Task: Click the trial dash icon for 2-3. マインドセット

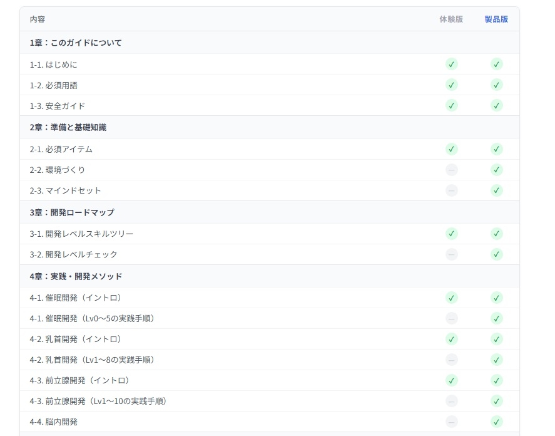Action: (451, 190)
